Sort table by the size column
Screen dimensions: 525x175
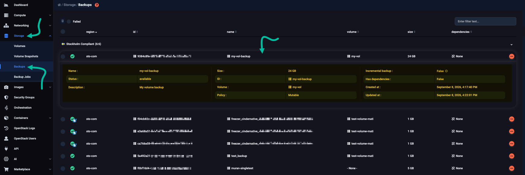coord(411,32)
